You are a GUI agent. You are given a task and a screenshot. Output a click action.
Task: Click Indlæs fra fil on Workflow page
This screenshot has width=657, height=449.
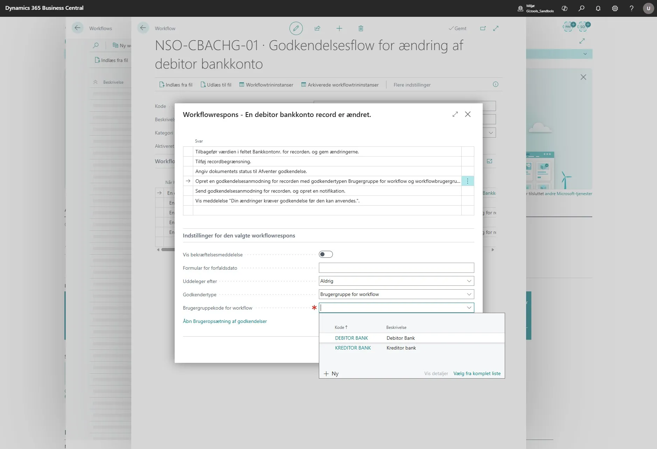(176, 85)
